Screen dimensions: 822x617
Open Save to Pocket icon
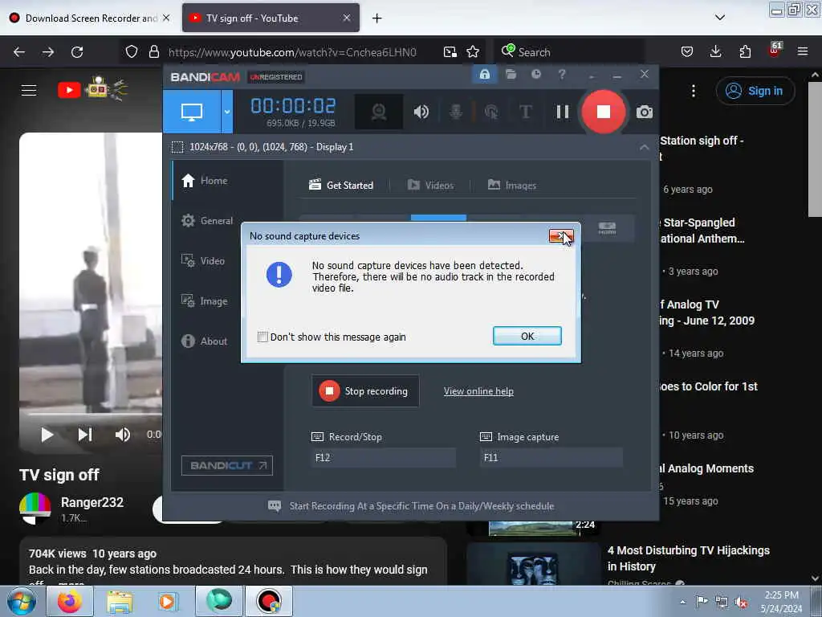[x=687, y=51]
